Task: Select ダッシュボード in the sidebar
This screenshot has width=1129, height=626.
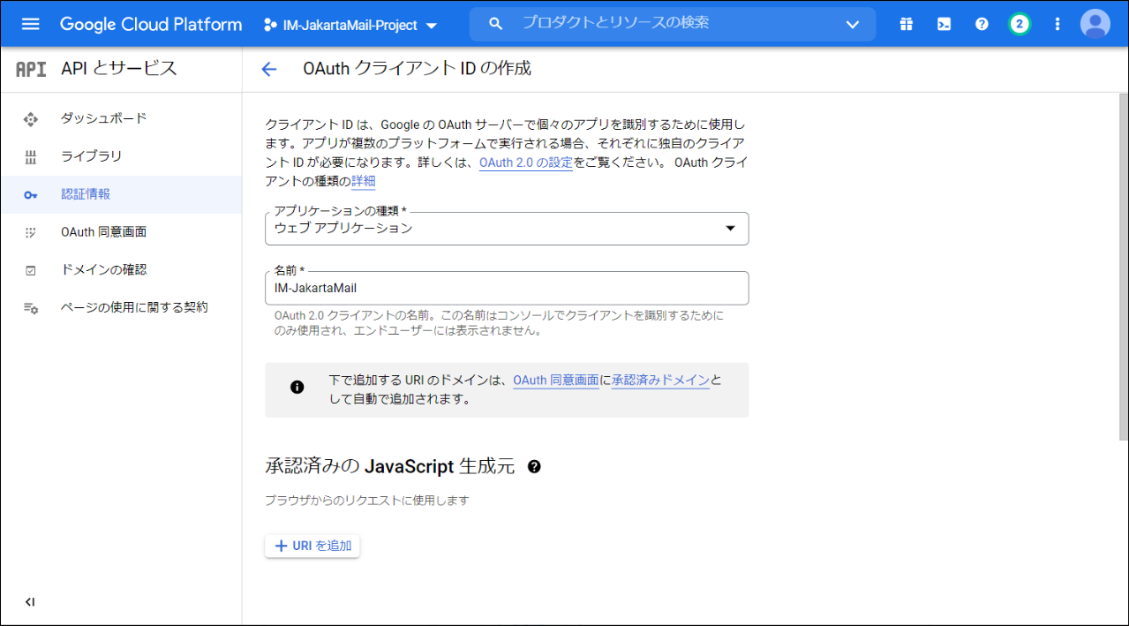Action: pyautogui.click(x=103, y=118)
